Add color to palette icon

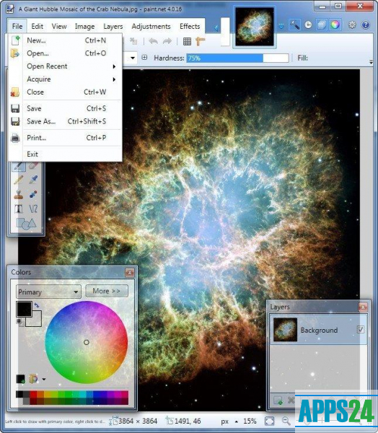pyautogui.click(x=21, y=379)
